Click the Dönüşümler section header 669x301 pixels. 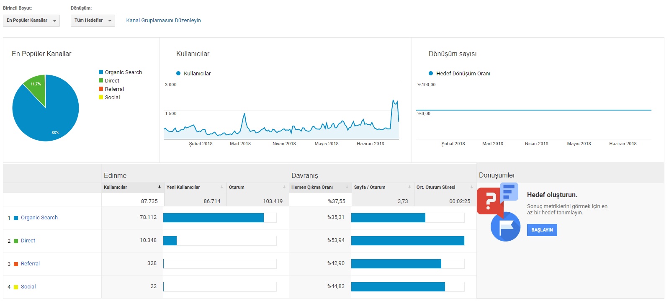[x=497, y=175]
